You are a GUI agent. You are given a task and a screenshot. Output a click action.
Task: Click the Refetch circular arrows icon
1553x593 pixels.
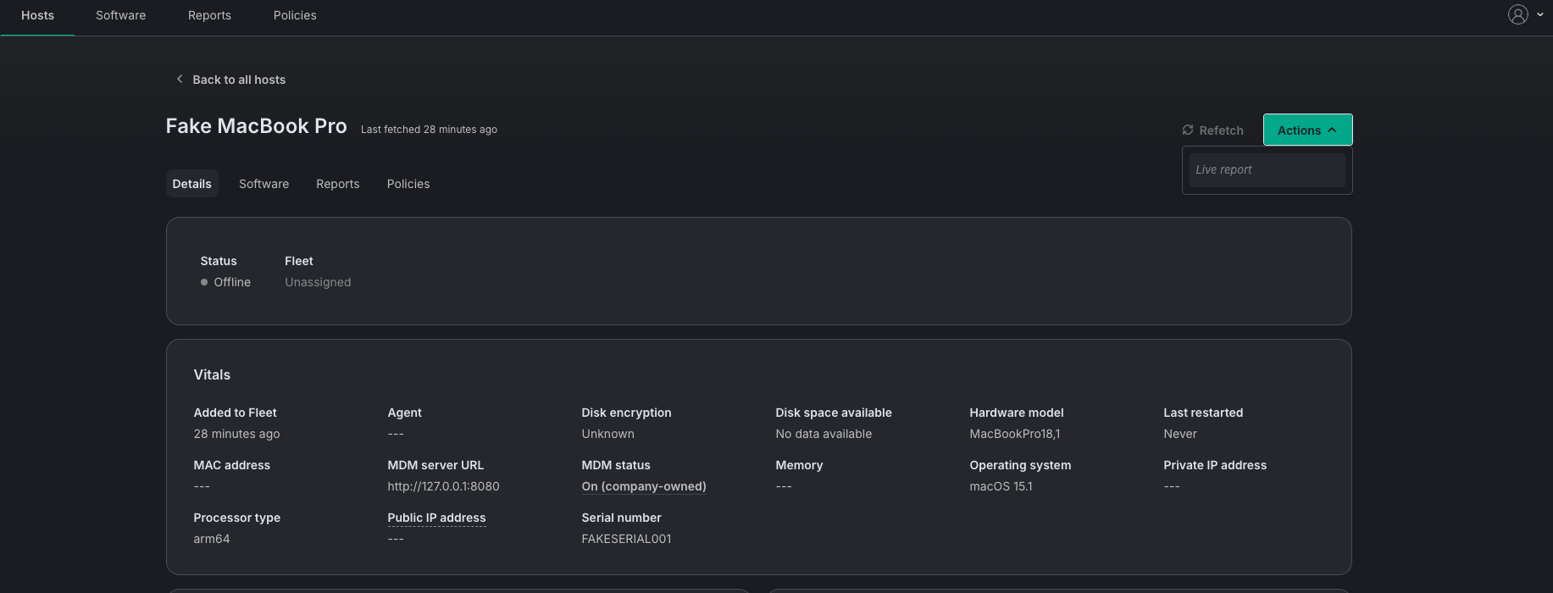[x=1188, y=130]
